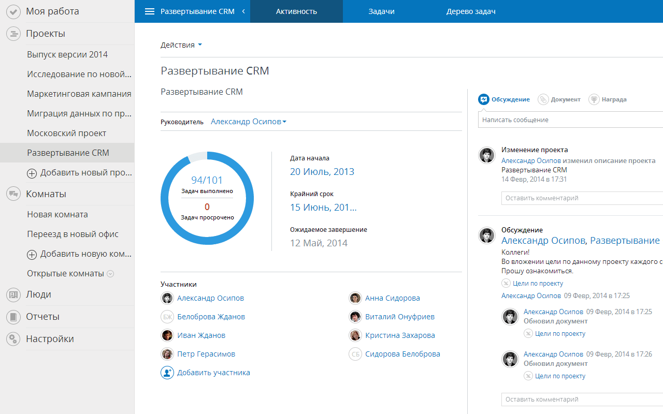The width and height of the screenshot is (663, 414).
Task: Click the Reports section icon
Action: pos(13,317)
